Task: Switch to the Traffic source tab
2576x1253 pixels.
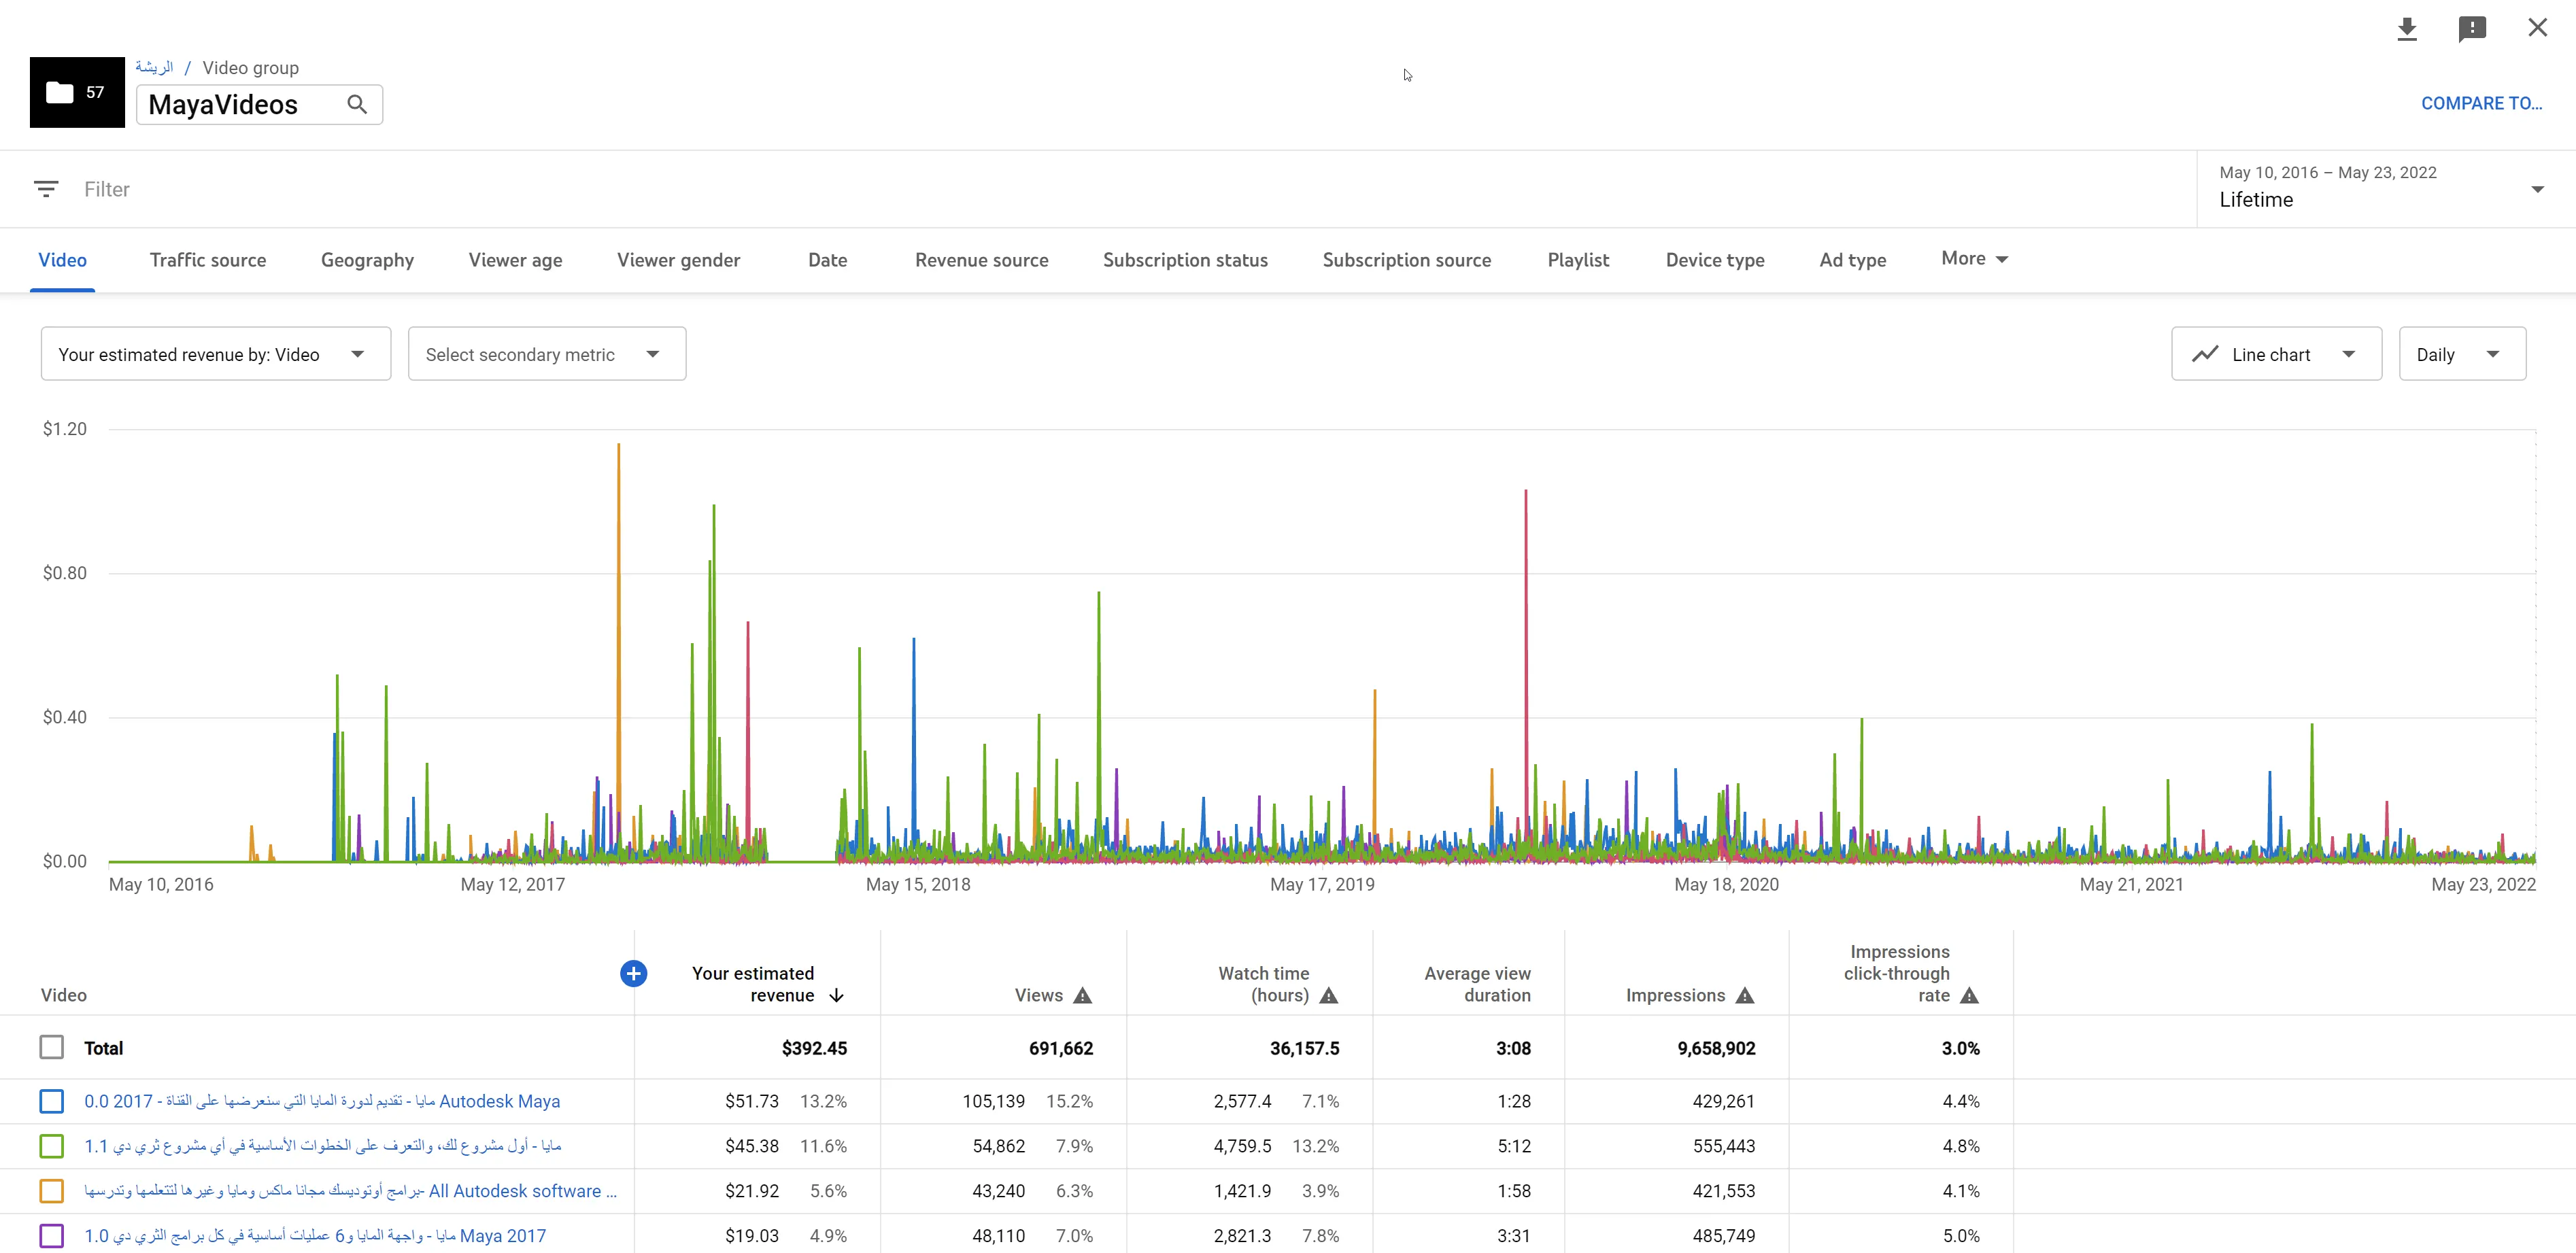Action: click(208, 260)
